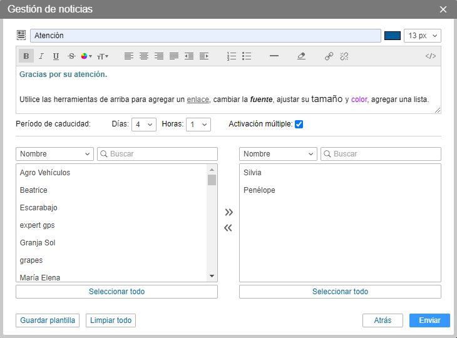Move selected items right with double arrows
The height and width of the screenshot is (338, 457).
click(x=228, y=212)
